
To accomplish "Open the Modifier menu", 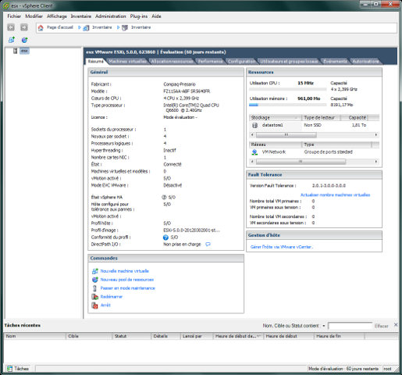I will [x=34, y=16].
